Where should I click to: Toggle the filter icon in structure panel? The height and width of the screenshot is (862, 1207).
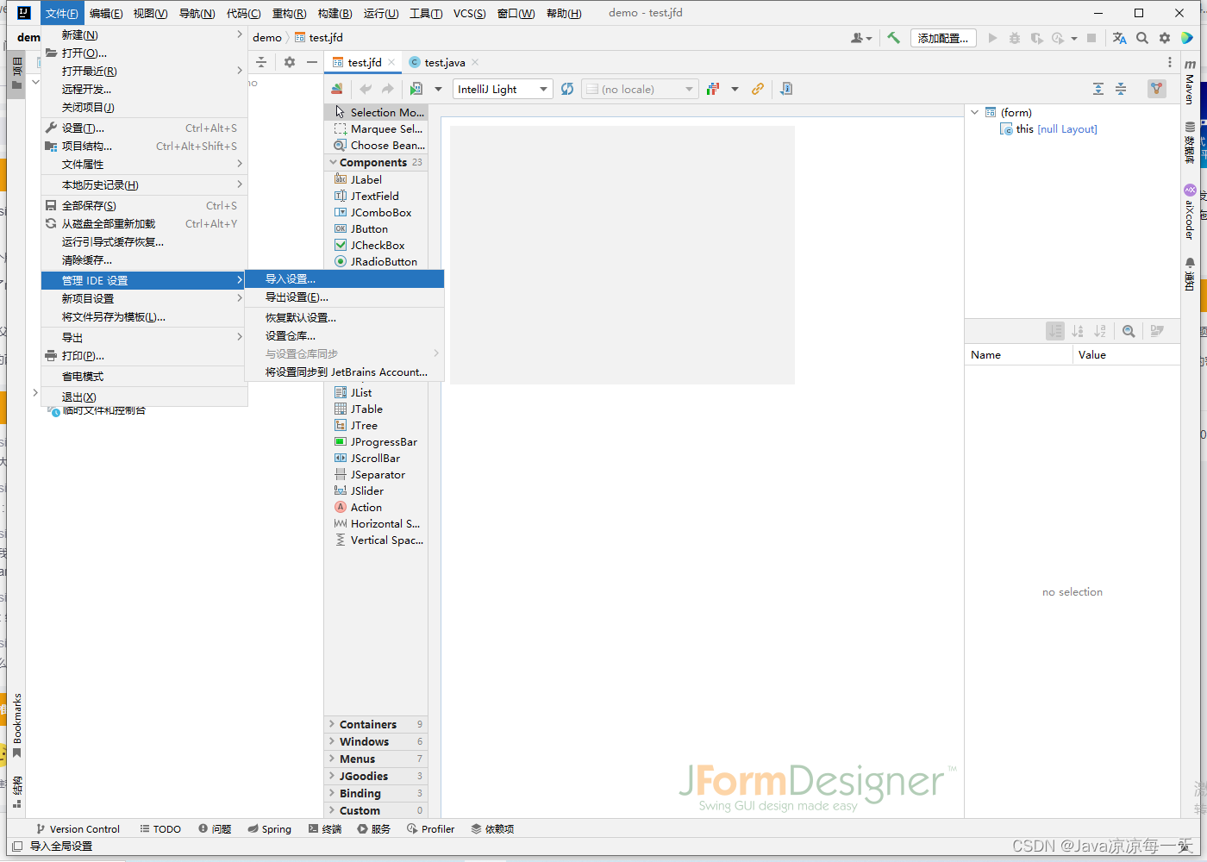pos(1157,89)
